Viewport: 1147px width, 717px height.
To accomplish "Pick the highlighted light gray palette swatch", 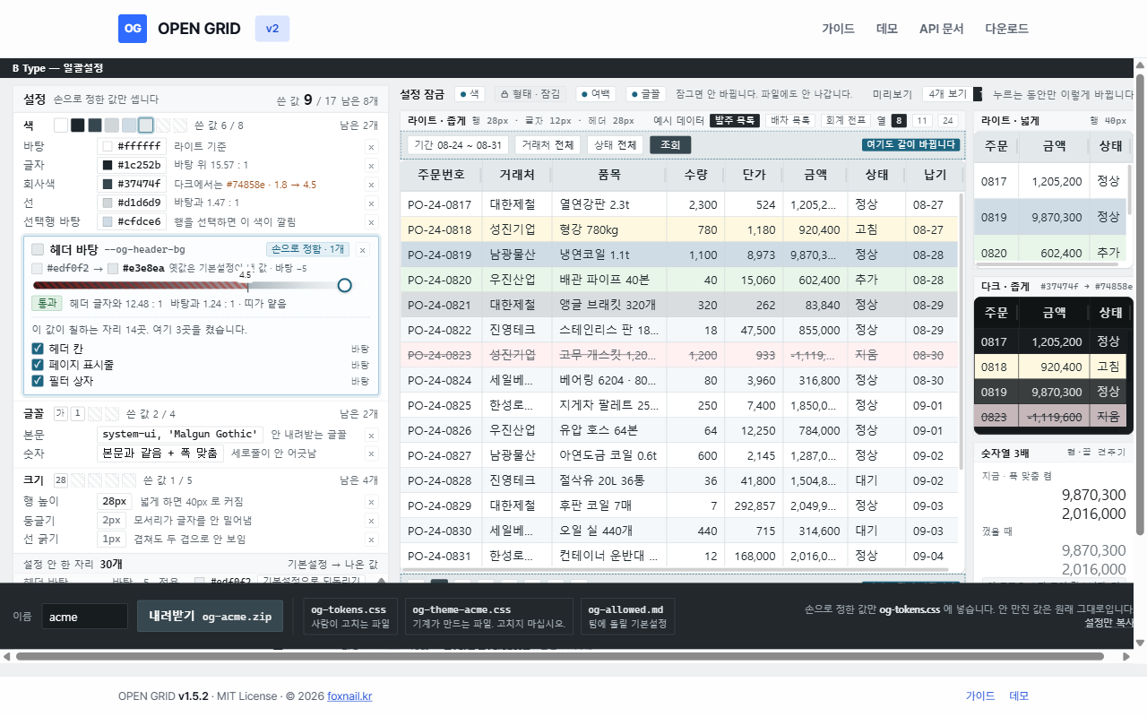I will pos(146,125).
